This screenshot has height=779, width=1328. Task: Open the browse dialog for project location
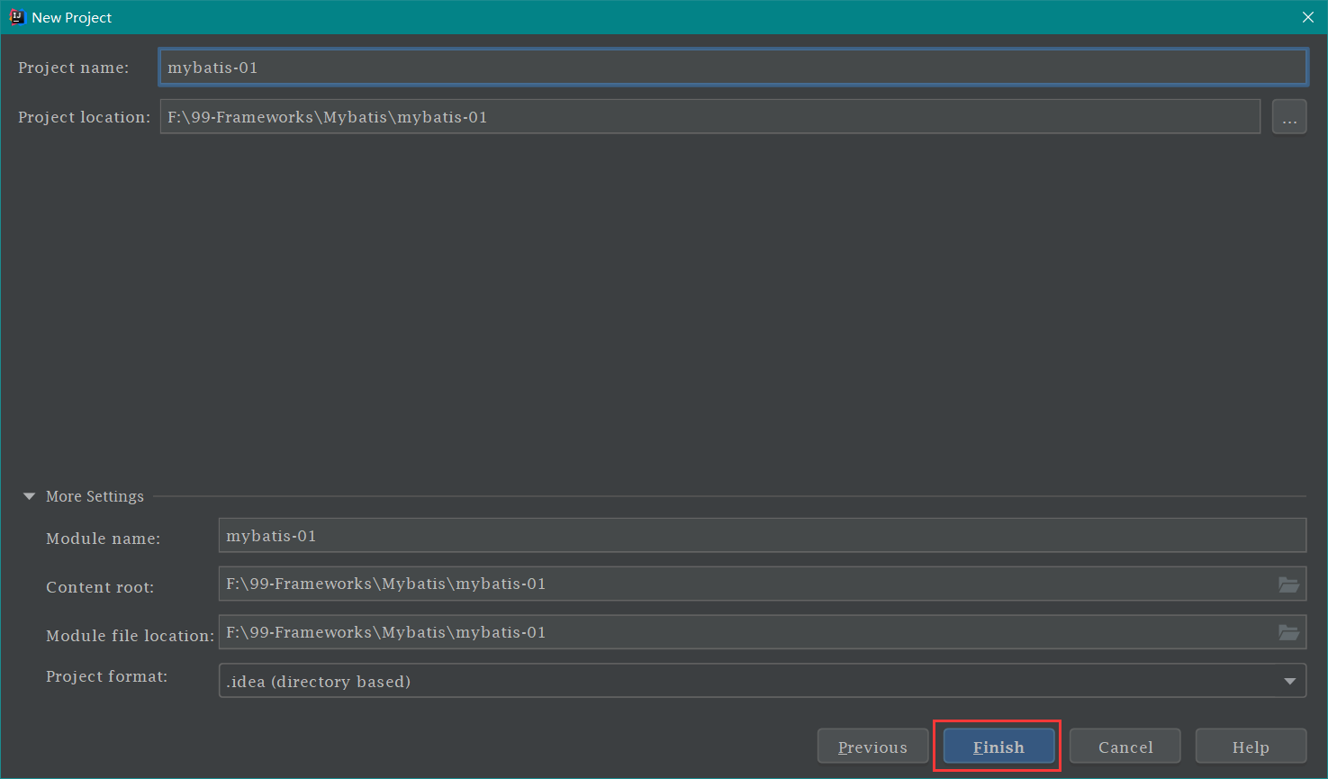click(x=1288, y=117)
